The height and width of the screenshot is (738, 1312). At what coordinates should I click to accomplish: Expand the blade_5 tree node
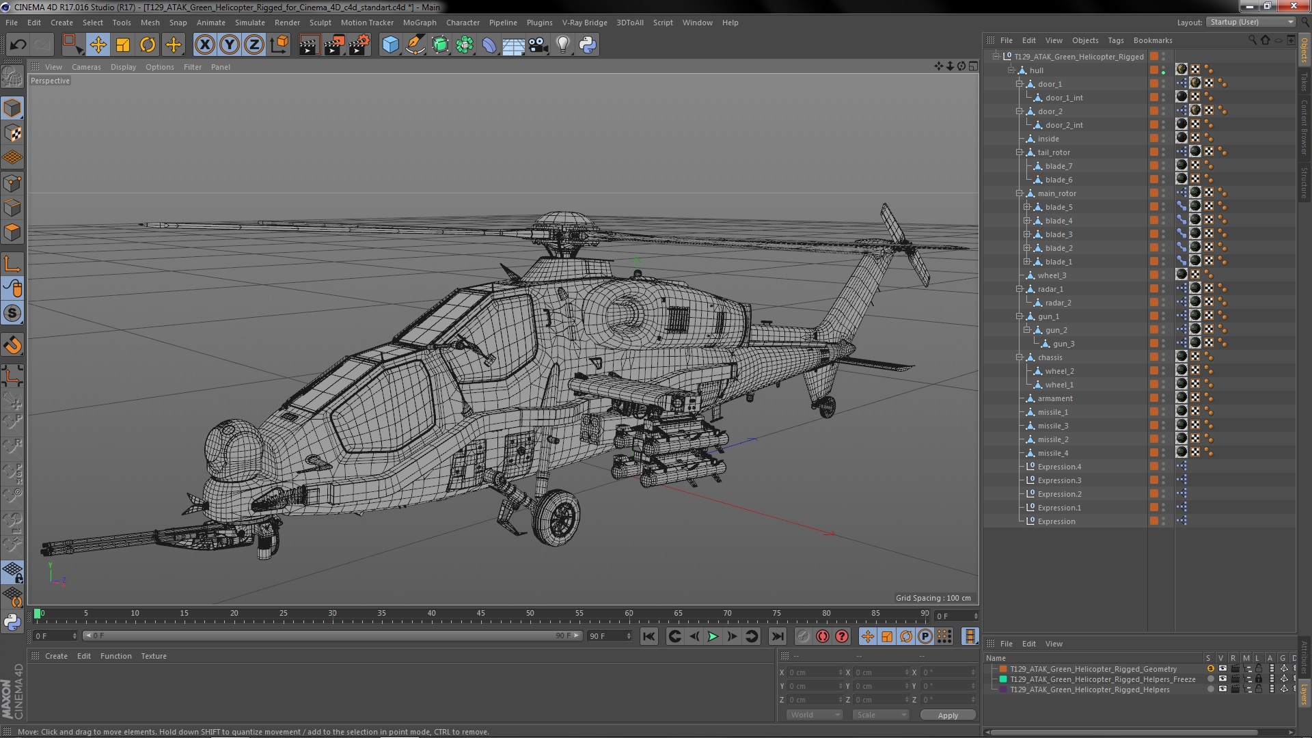1026,207
